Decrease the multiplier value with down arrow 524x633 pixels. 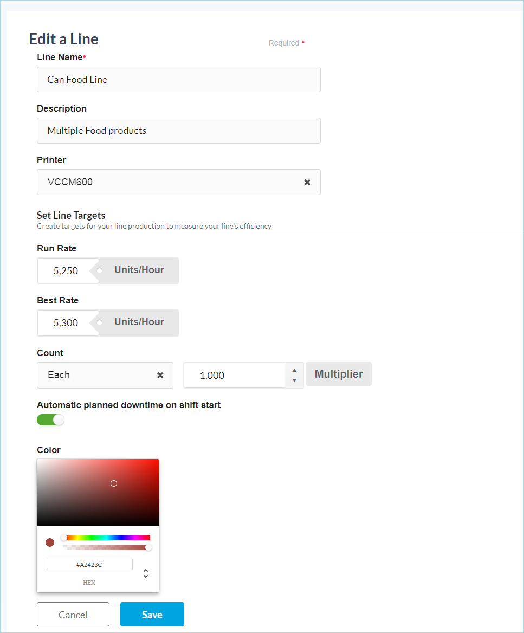click(294, 380)
